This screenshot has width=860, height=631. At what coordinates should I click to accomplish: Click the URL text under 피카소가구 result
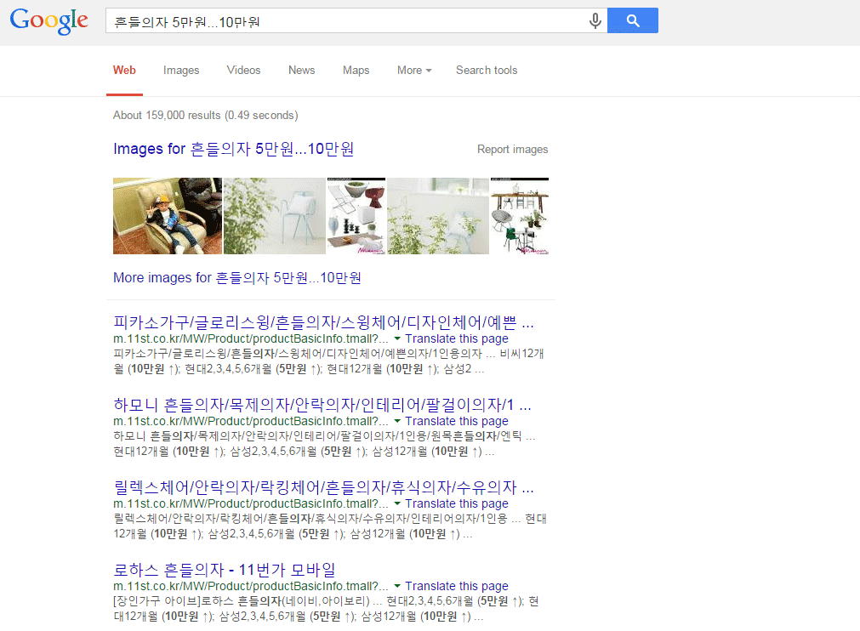(251, 338)
